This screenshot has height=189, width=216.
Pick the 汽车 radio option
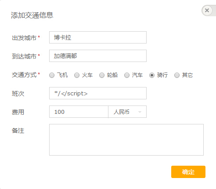click(127, 75)
